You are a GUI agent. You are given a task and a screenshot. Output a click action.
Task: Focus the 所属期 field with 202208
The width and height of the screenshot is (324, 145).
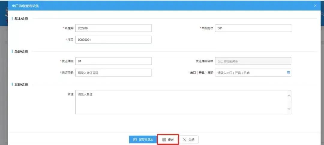click(113, 28)
